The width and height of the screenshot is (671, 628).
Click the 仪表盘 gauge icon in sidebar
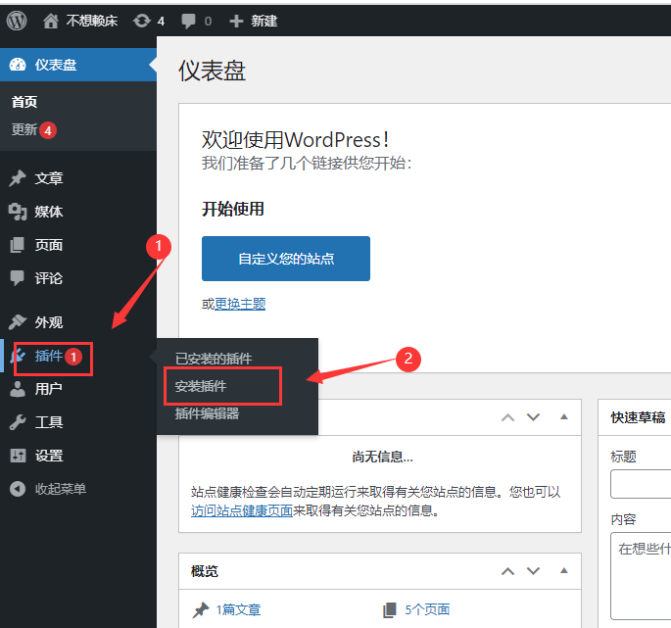coord(18,65)
